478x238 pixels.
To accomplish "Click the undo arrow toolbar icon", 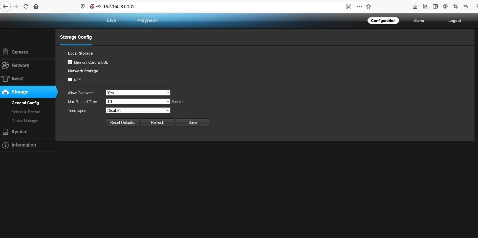I will pyautogui.click(x=466, y=6).
